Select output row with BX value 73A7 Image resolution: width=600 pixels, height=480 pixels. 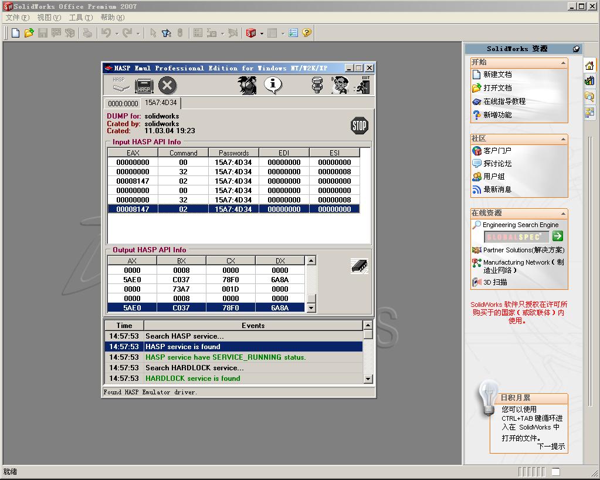tap(206, 289)
